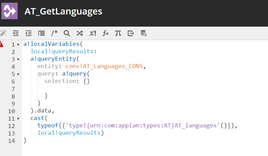This screenshot has height=156, width=268.
Task: Open the fx functions icon
Action: 105,33
